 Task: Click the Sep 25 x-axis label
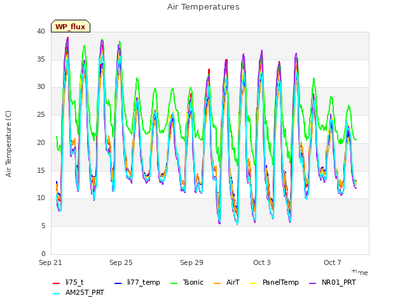(x=121, y=262)
